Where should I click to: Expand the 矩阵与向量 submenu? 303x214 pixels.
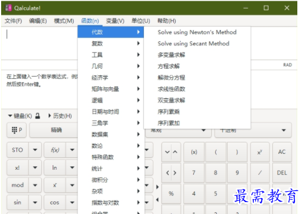(x=111, y=89)
